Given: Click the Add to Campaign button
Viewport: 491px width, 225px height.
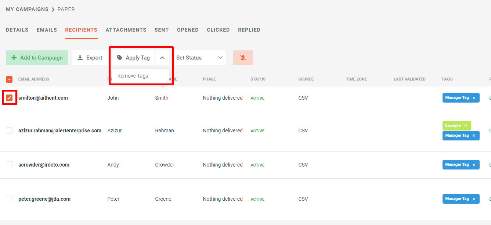Looking at the screenshot, I should pos(37,57).
